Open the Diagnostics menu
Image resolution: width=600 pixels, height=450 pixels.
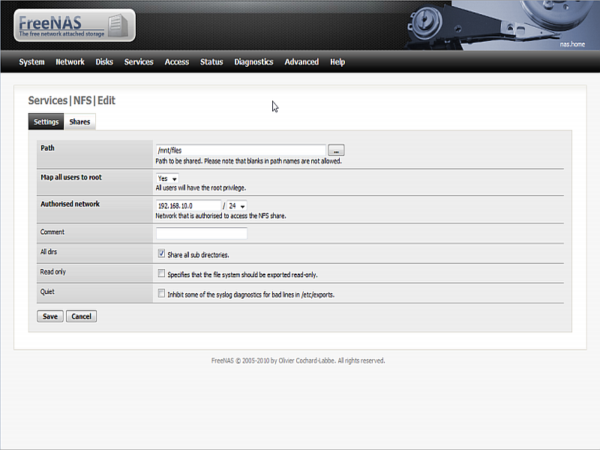[253, 62]
